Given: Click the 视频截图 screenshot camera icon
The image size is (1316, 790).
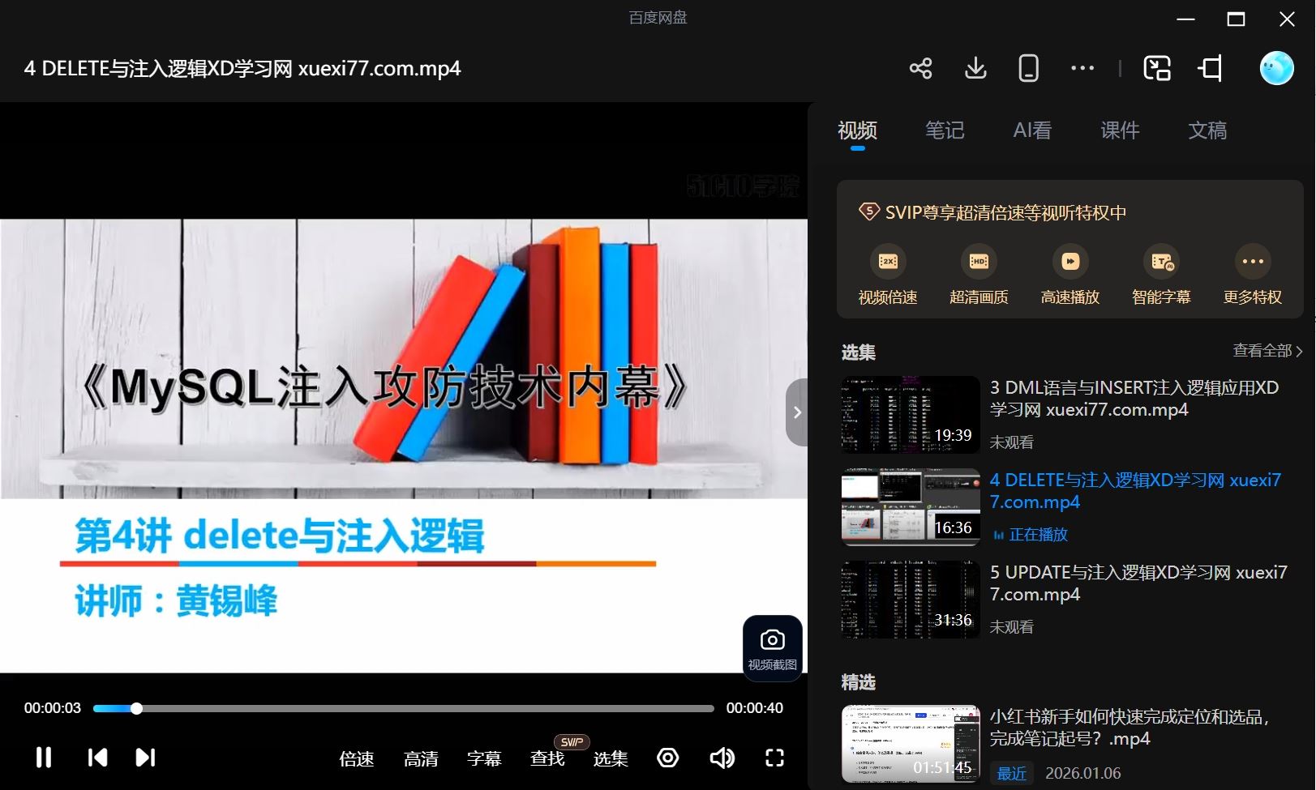Looking at the screenshot, I should 771,640.
